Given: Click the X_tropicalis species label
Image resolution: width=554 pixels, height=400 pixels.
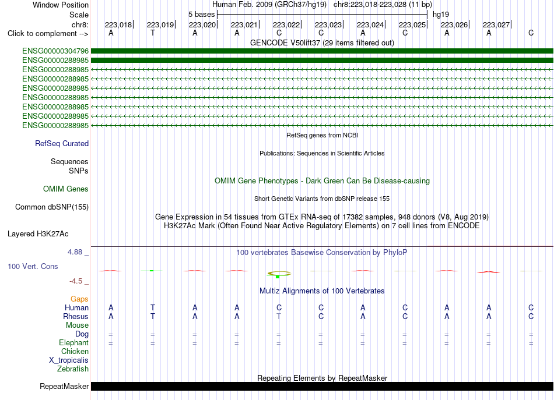Looking at the screenshot, I should point(69,360).
